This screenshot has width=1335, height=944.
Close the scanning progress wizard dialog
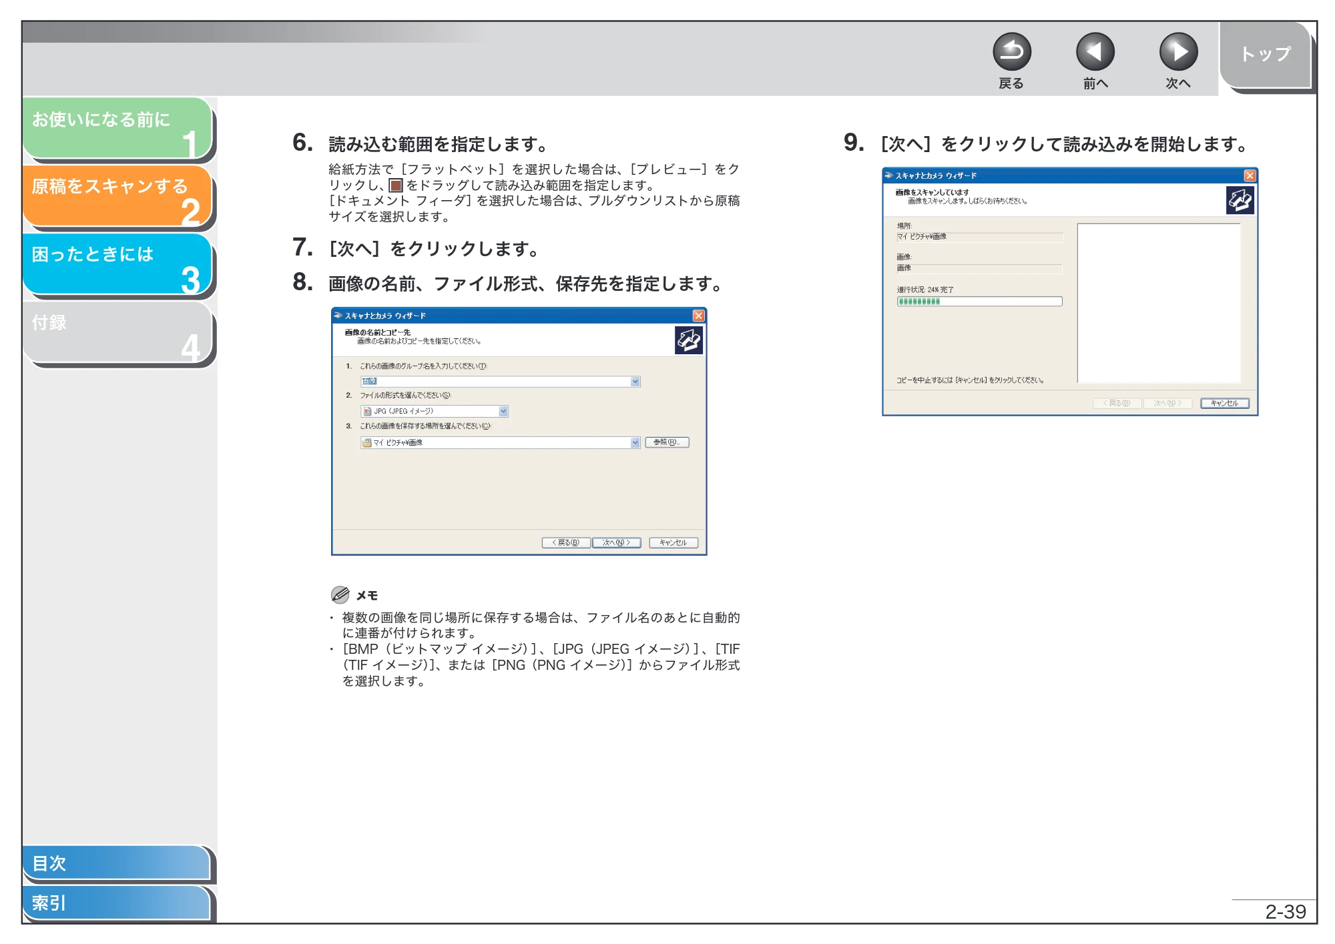click(x=1250, y=175)
